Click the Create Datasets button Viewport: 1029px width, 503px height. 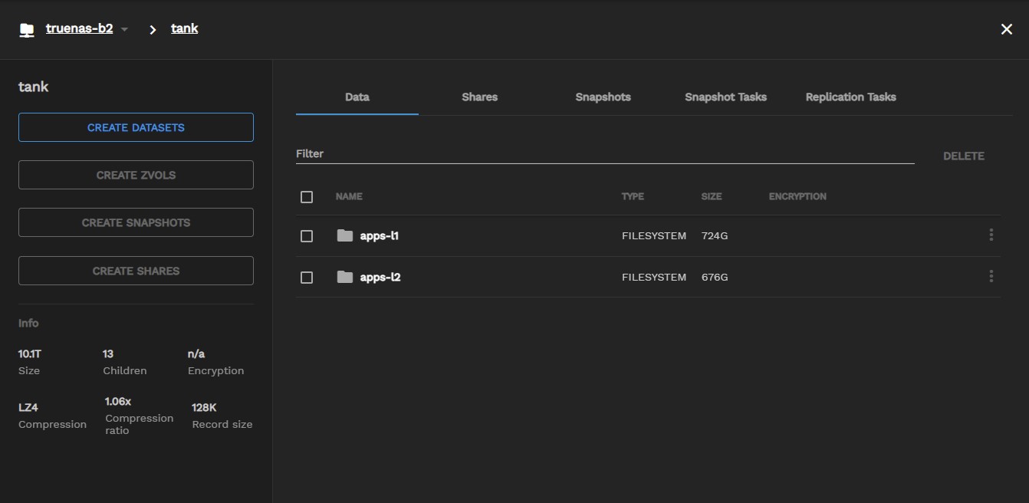tap(136, 127)
